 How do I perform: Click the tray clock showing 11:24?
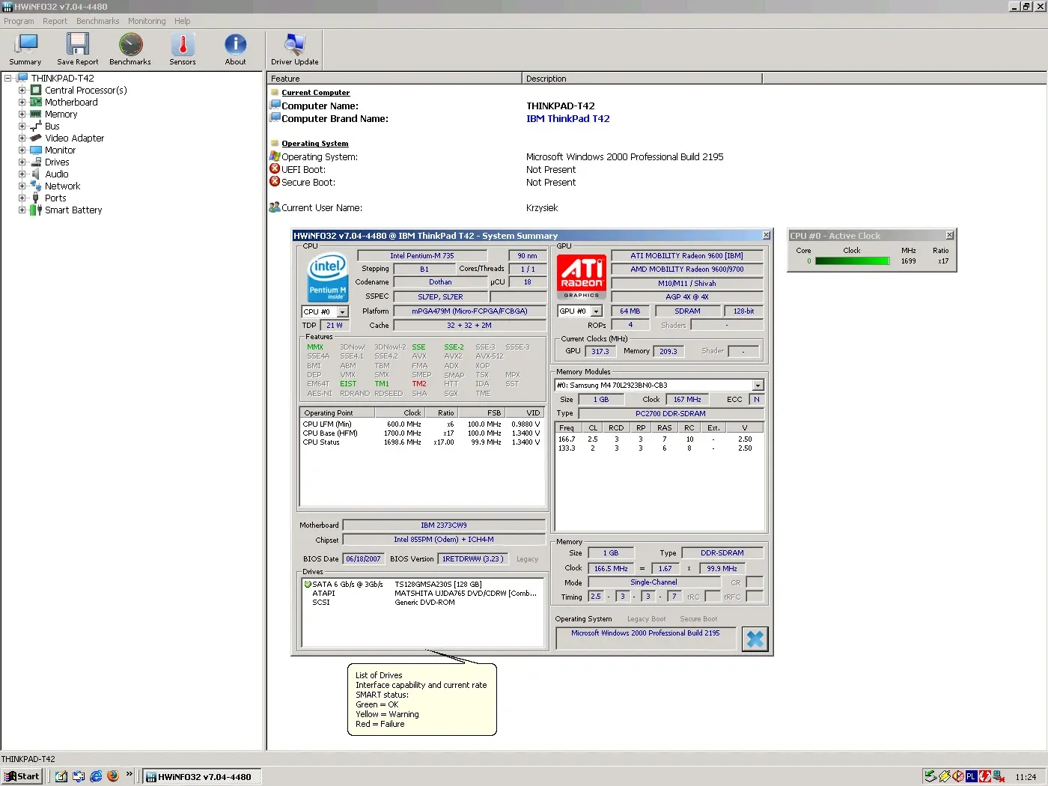click(1026, 777)
